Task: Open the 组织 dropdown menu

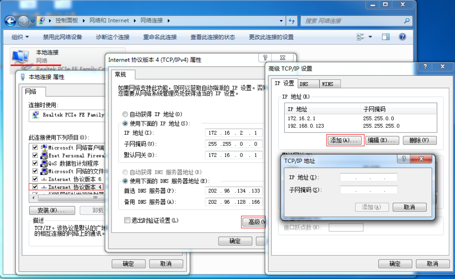Action: click(x=20, y=37)
